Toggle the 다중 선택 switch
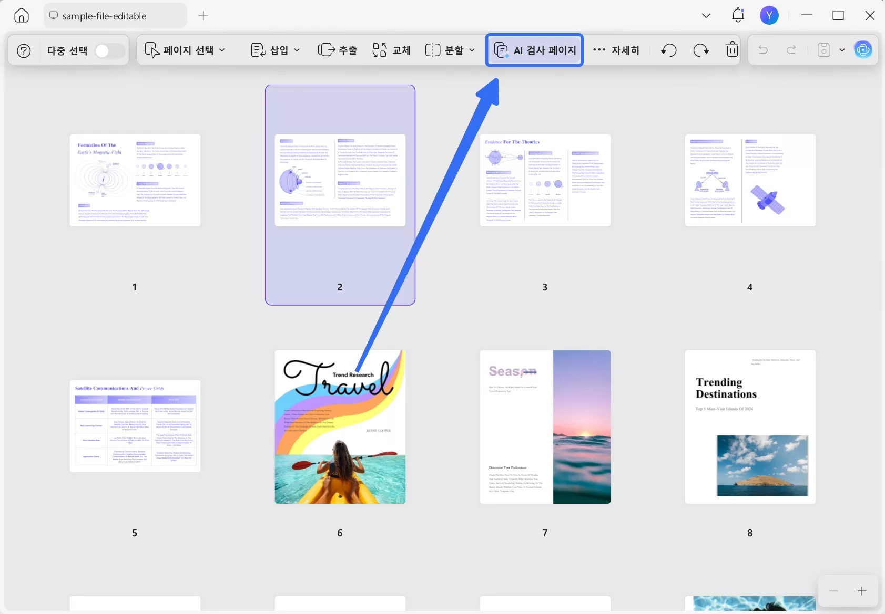885x614 pixels. tap(109, 50)
